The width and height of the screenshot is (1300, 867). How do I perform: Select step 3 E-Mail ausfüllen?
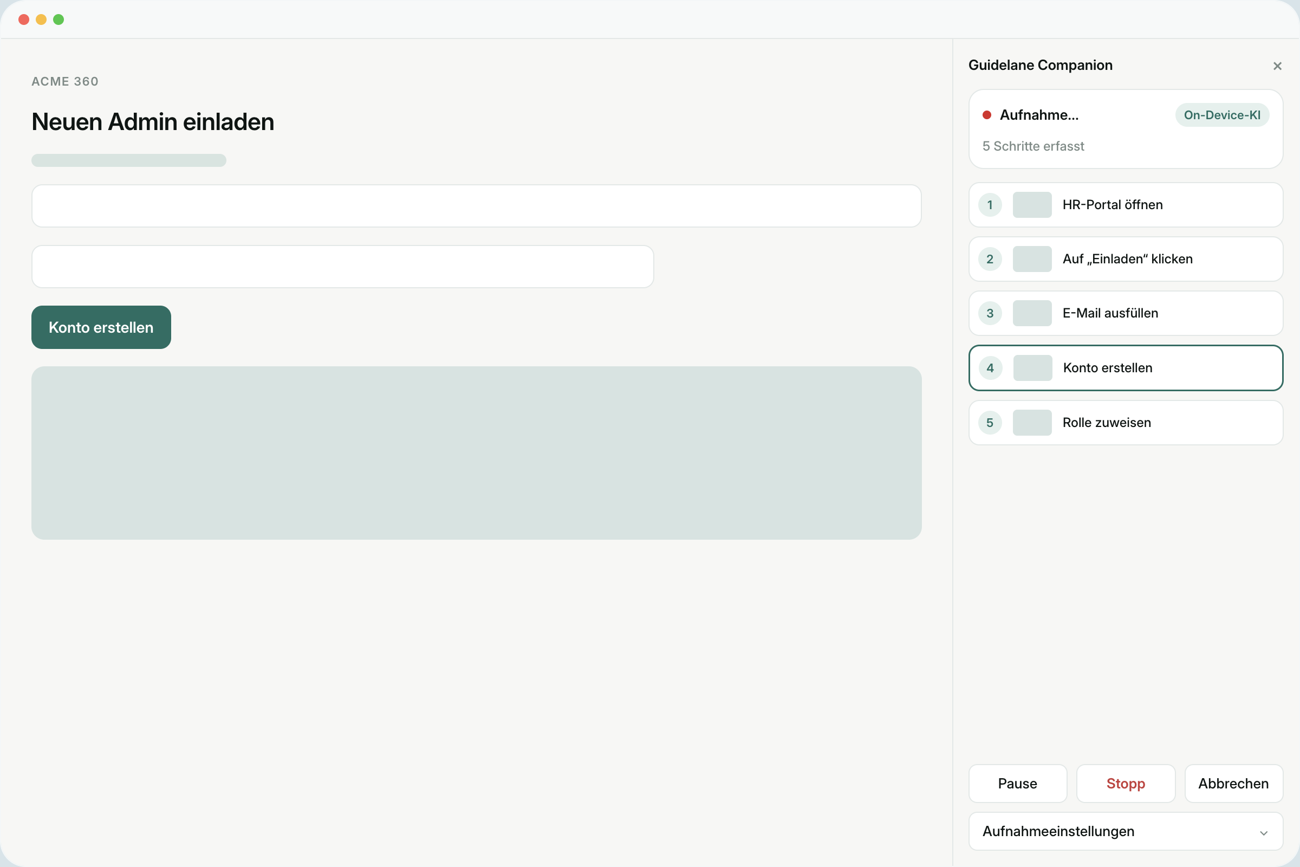point(1126,313)
